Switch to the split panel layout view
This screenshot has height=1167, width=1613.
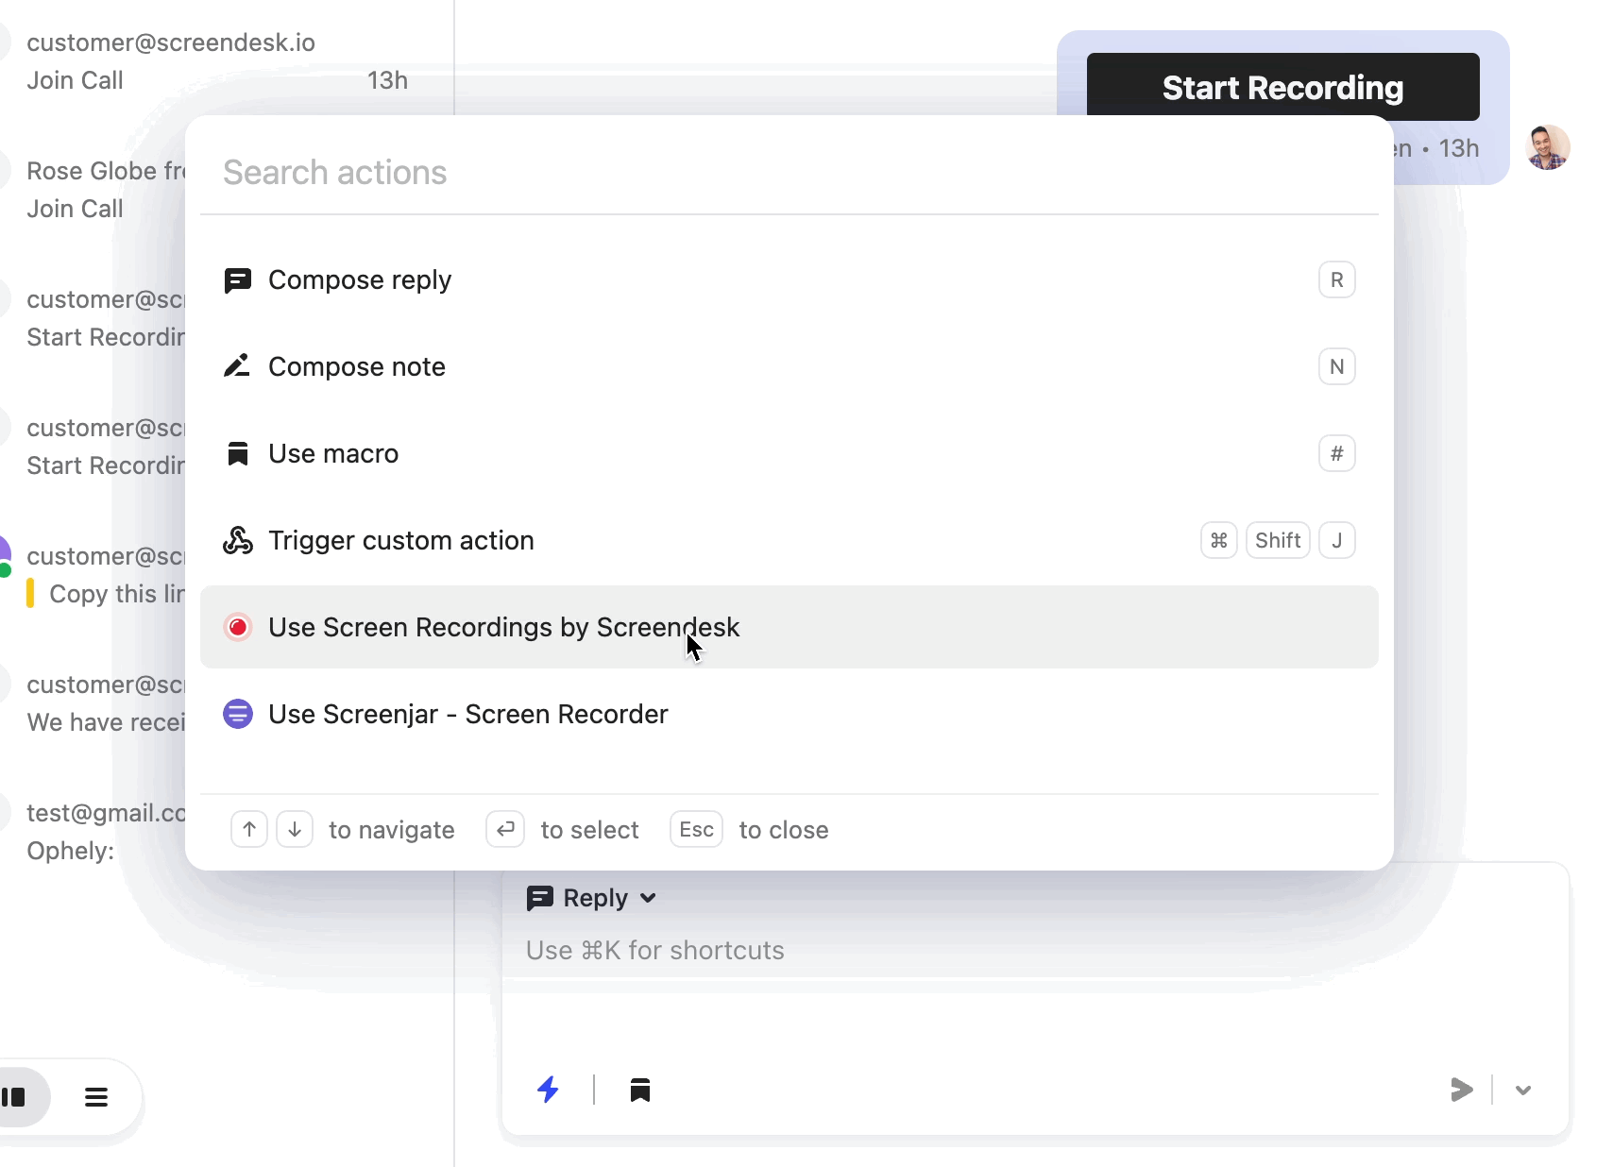(15, 1097)
